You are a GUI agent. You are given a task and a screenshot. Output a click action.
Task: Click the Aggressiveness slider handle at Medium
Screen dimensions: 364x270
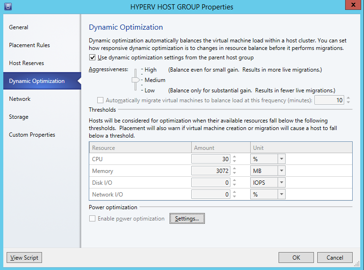pos(136,80)
